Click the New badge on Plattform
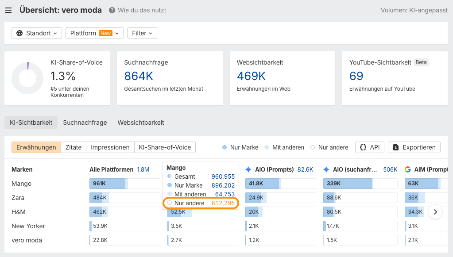Screen dimensions: 453x257 [105, 33]
